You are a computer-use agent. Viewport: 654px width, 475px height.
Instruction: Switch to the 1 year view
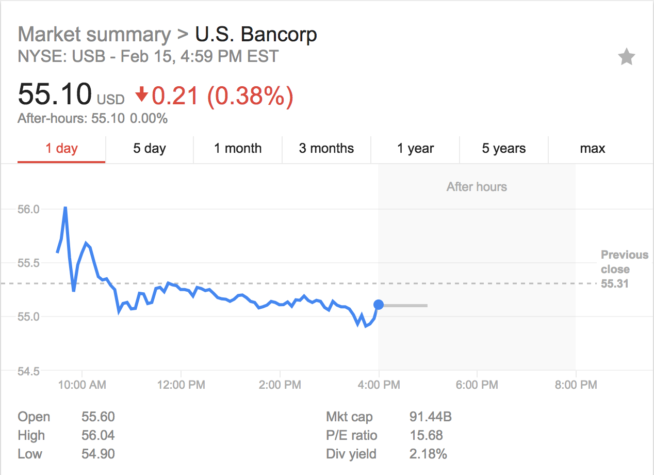click(x=415, y=149)
